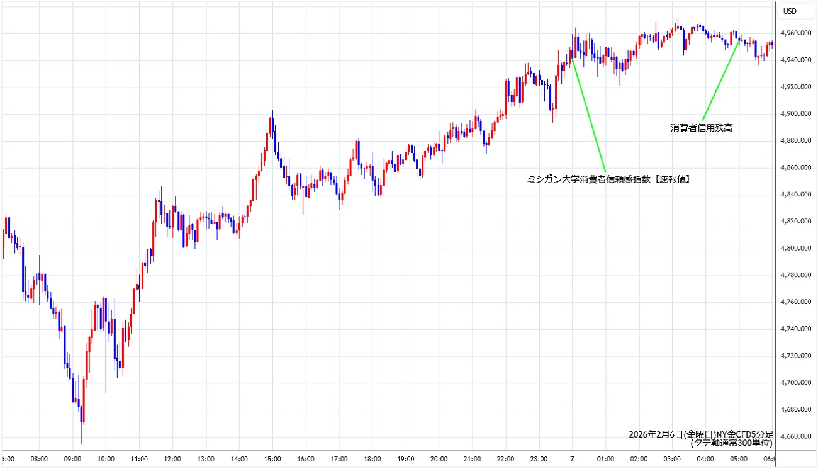Click the 21:00 time axis label
Viewport: 818px width, 469px height.
[472, 459]
